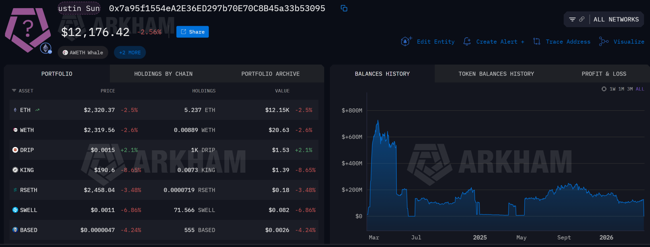This screenshot has height=247, width=650.
Task: Select Trace Address
Action: [568, 41]
